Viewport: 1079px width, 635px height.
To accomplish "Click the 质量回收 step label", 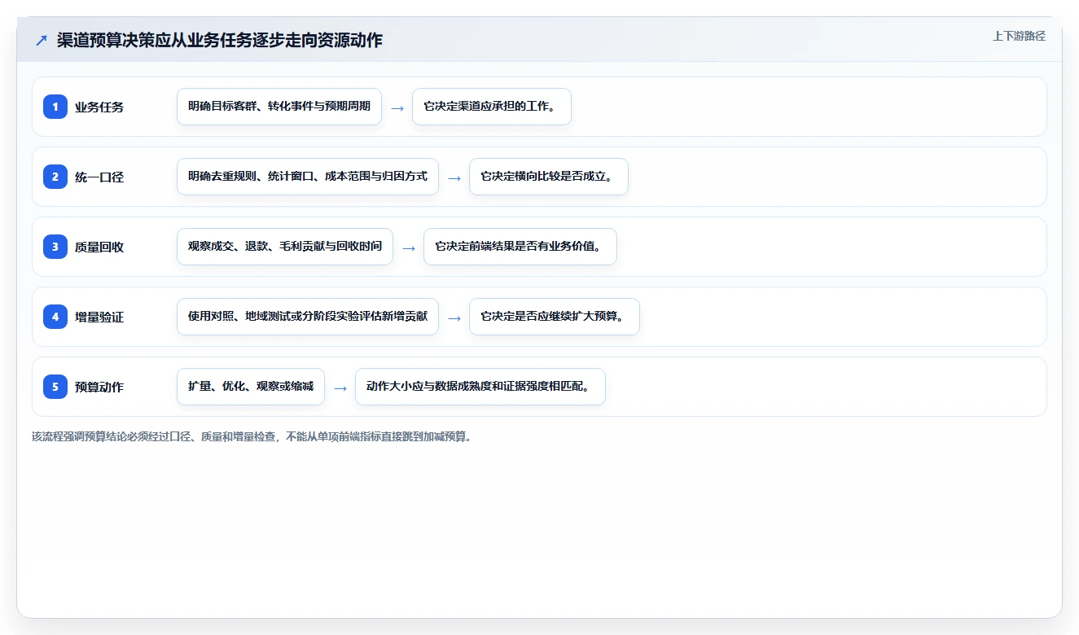I will pos(99,247).
